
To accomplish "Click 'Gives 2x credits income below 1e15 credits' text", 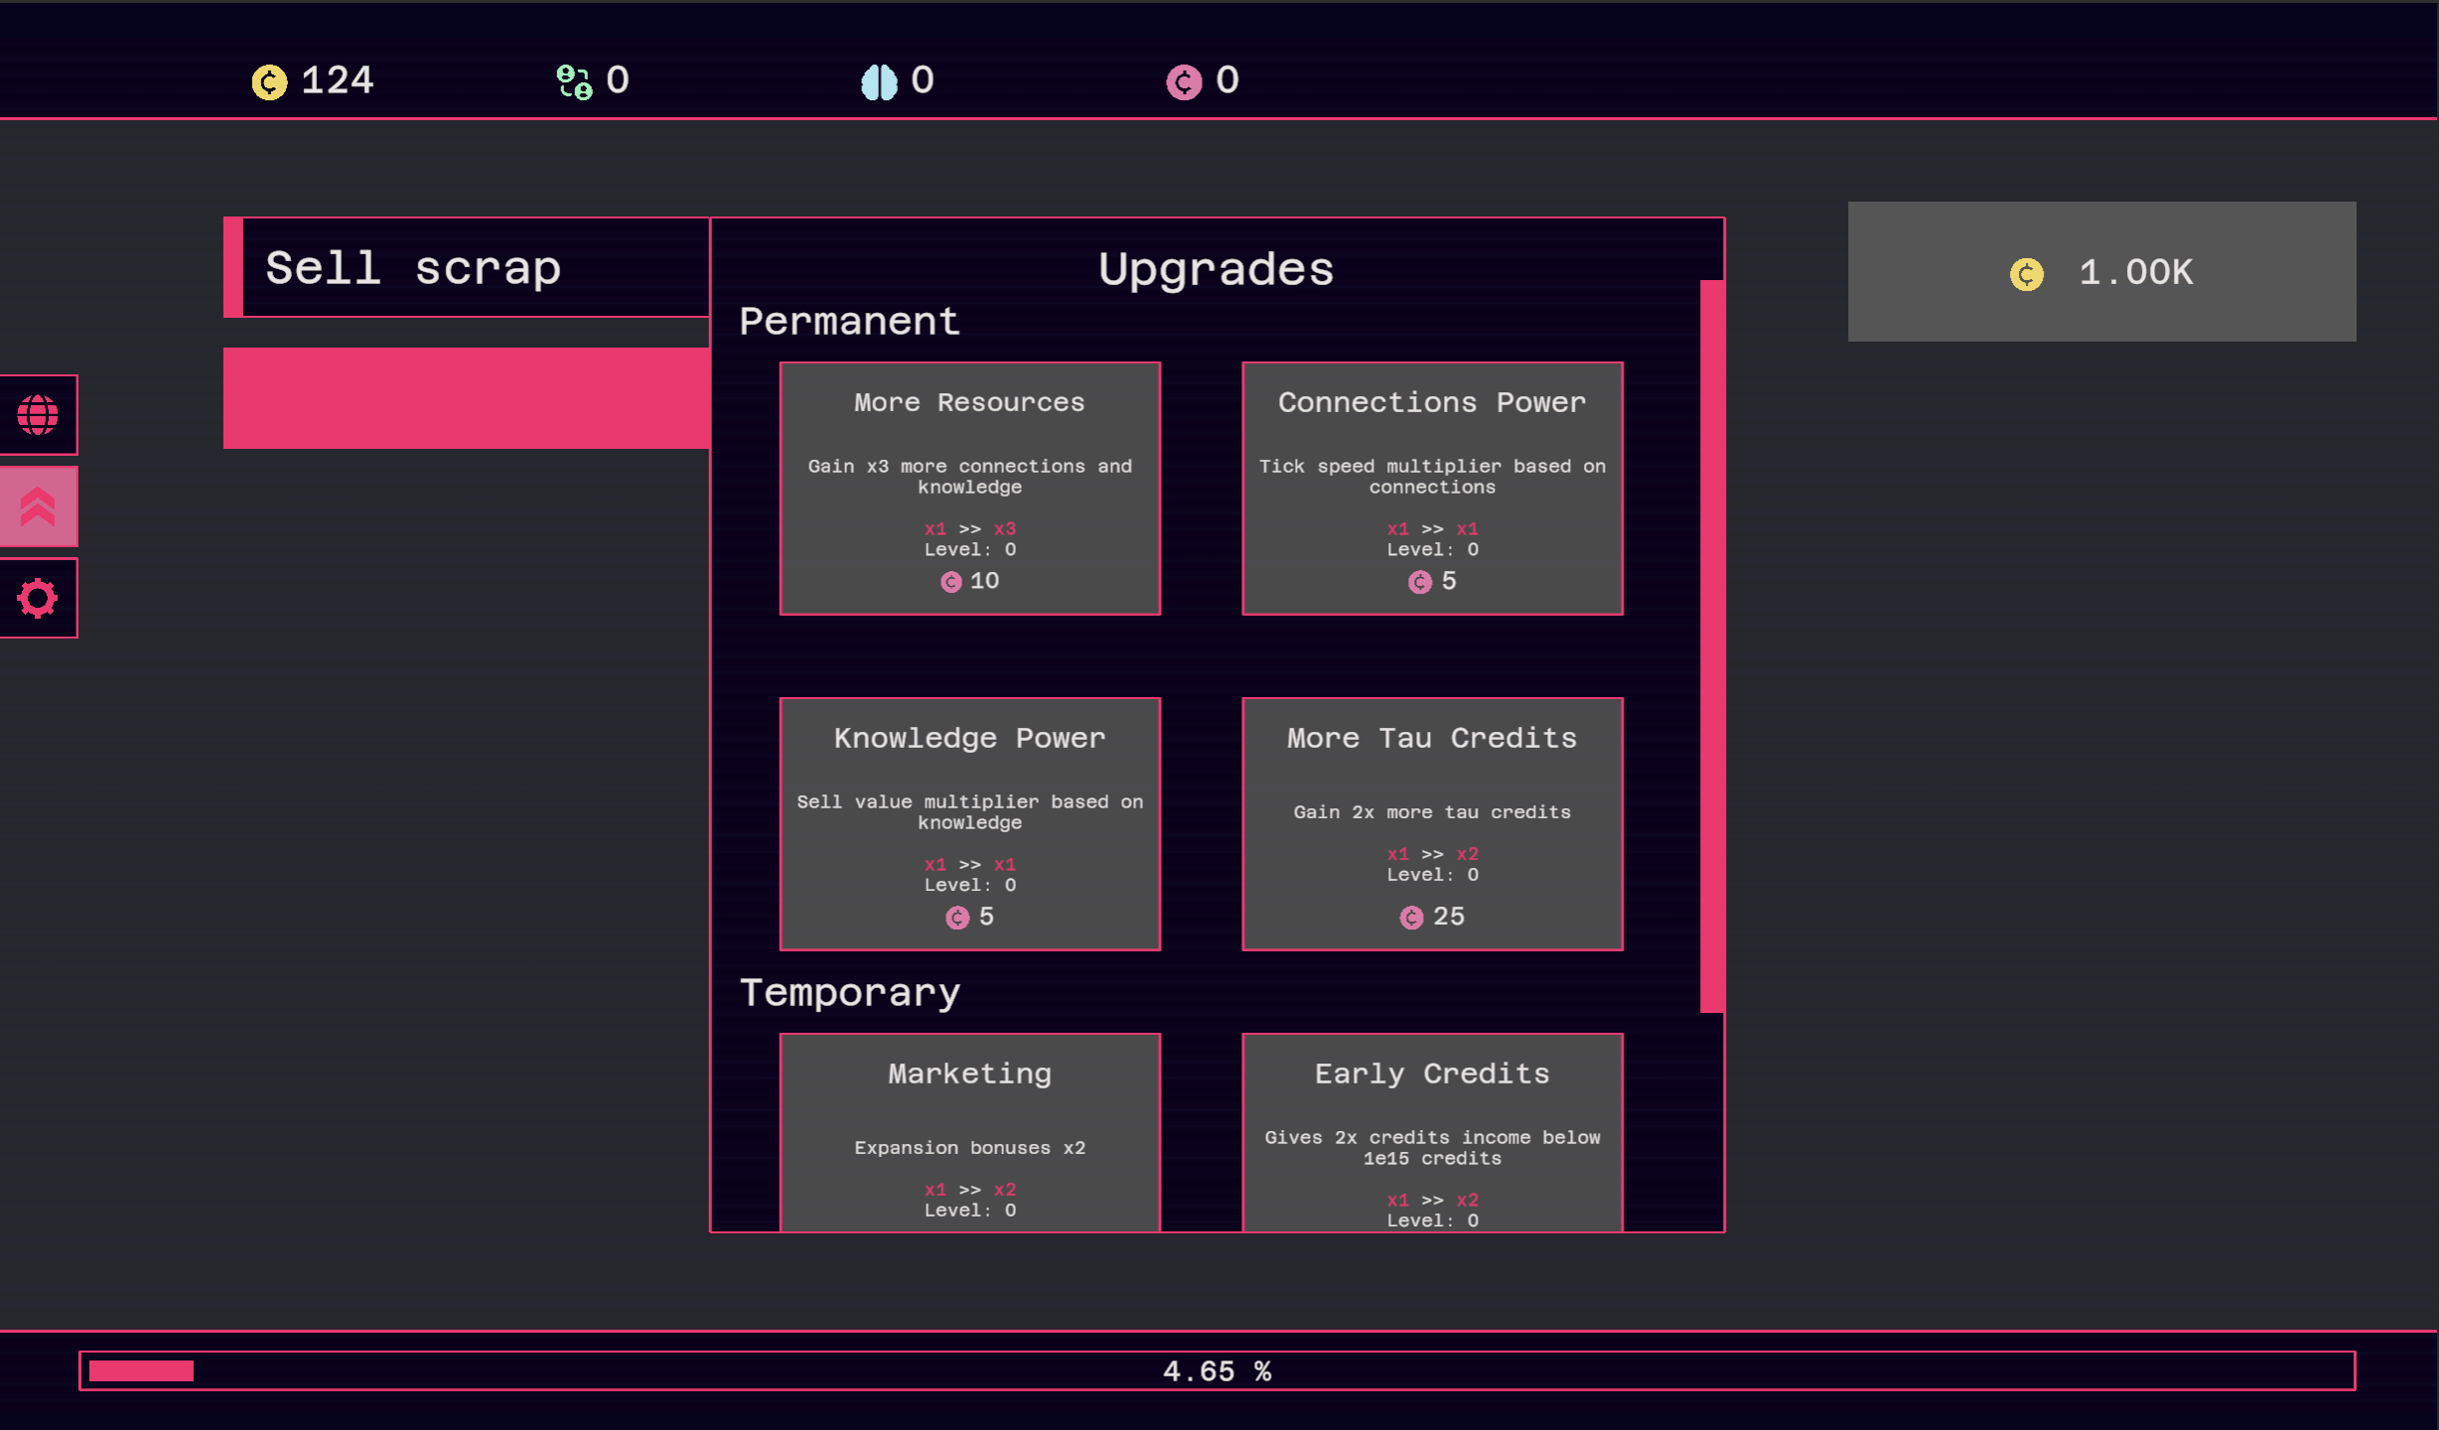I will [x=1433, y=1148].
